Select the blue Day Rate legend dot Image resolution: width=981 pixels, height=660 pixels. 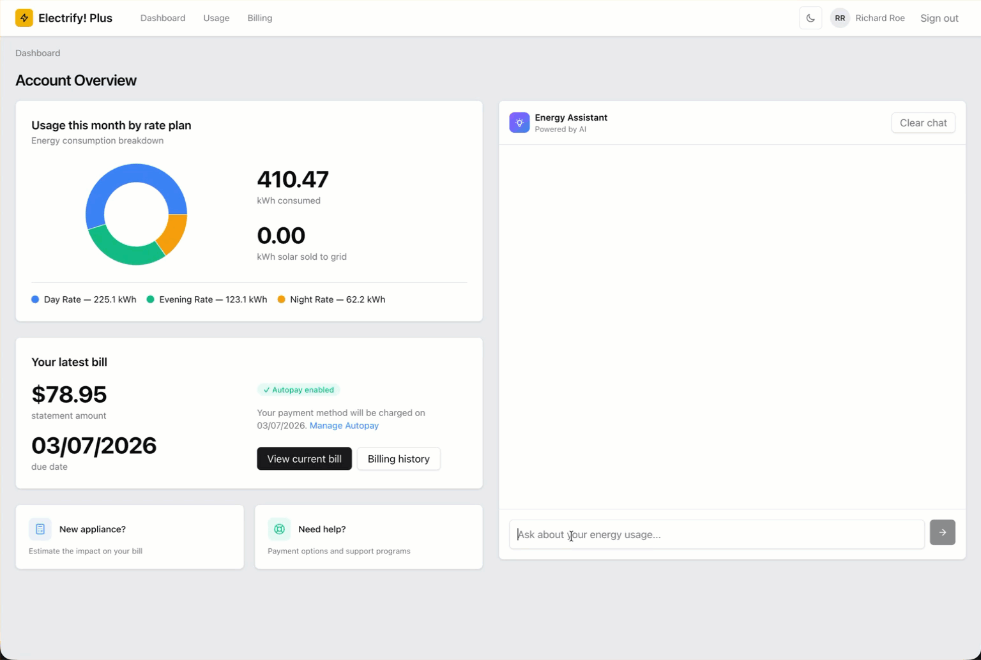[35, 299]
